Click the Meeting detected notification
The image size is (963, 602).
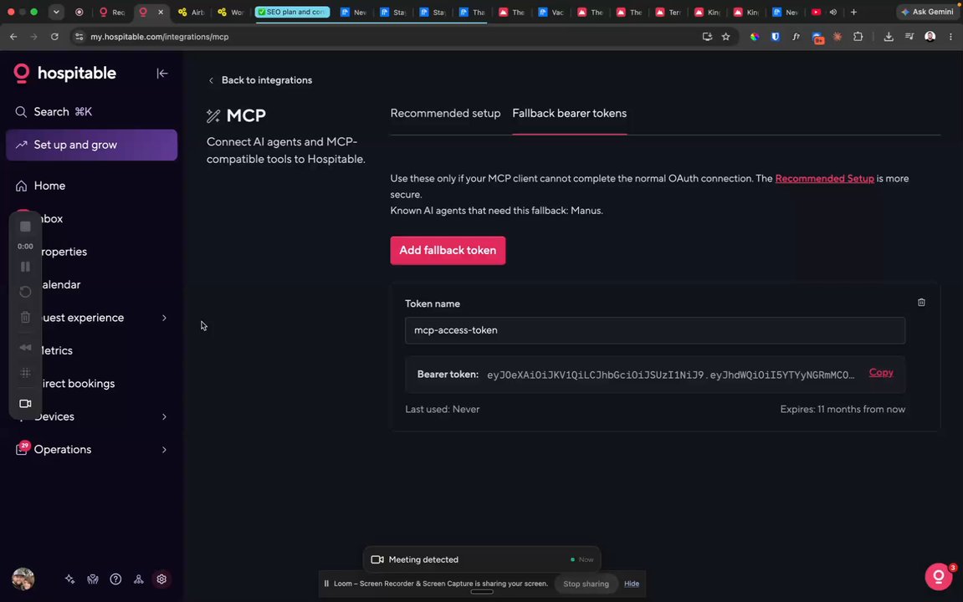click(482, 559)
